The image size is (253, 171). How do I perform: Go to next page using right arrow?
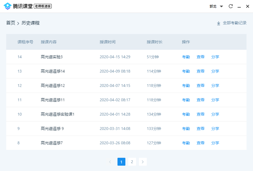click(143, 162)
